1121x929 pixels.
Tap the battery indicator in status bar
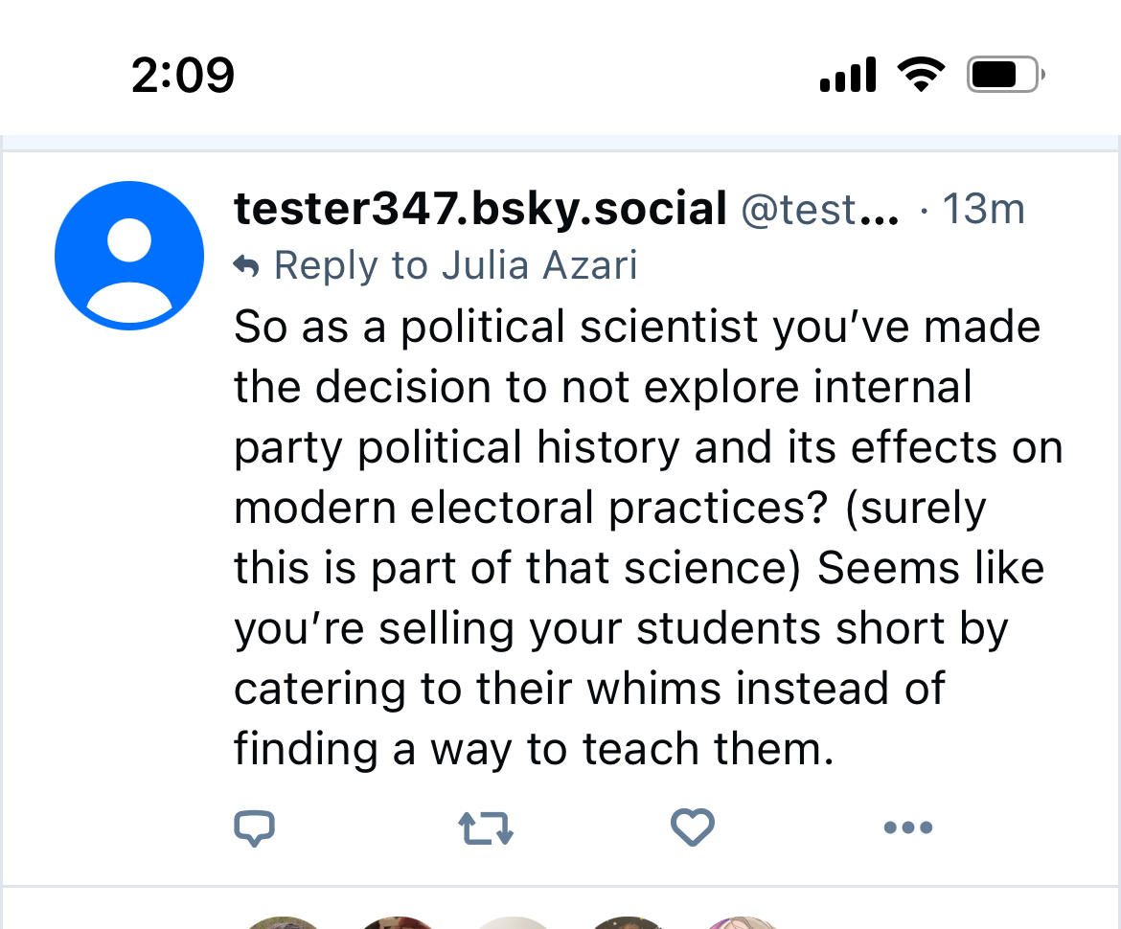coord(1005,75)
